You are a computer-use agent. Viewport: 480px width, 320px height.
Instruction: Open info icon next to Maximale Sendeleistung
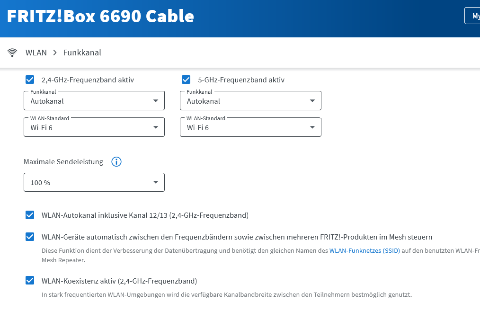click(x=116, y=162)
